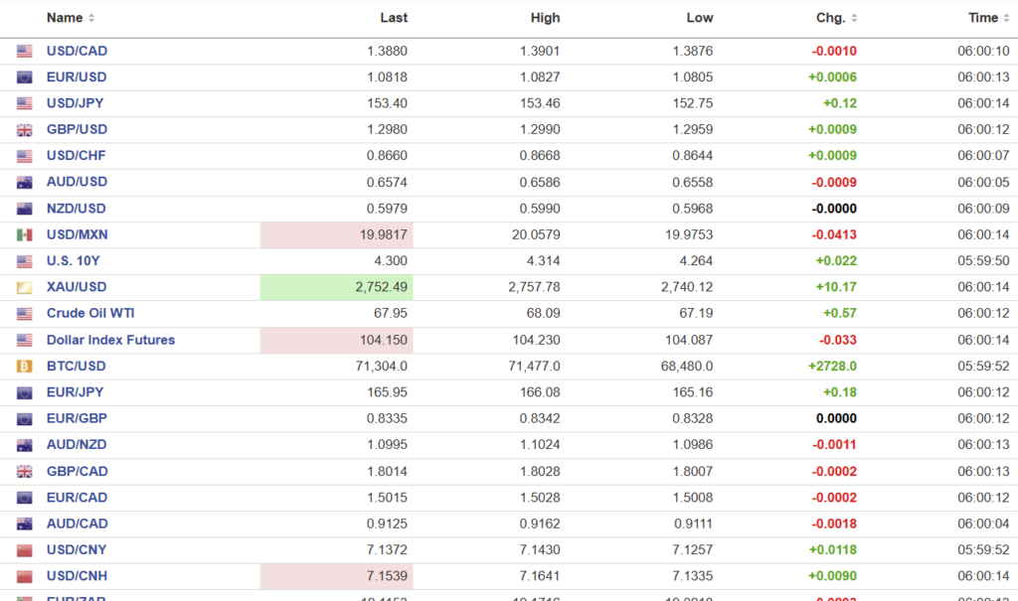This screenshot has width=1018, height=601.
Task: Click the New Zealand flag beside NZD/USD
Action: click(x=24, y=209)
